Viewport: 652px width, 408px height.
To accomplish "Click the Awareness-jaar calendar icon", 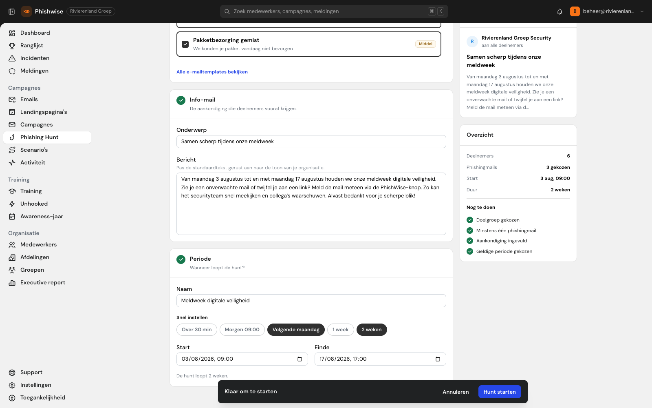I will tap(12, 217).
